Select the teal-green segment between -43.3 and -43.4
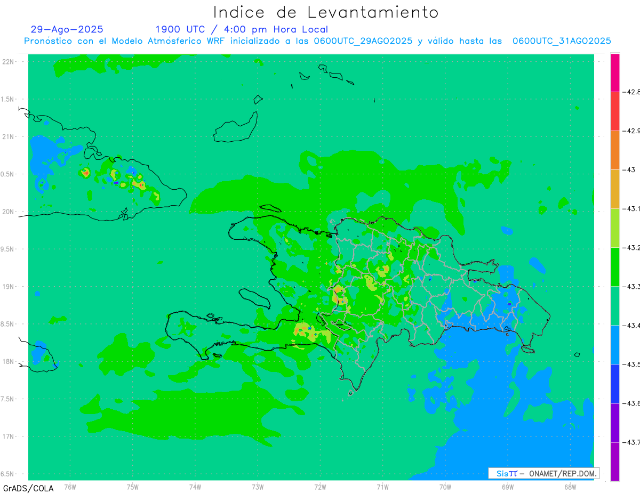The height and width of the screenshot is (494, 640). (615, 306)
